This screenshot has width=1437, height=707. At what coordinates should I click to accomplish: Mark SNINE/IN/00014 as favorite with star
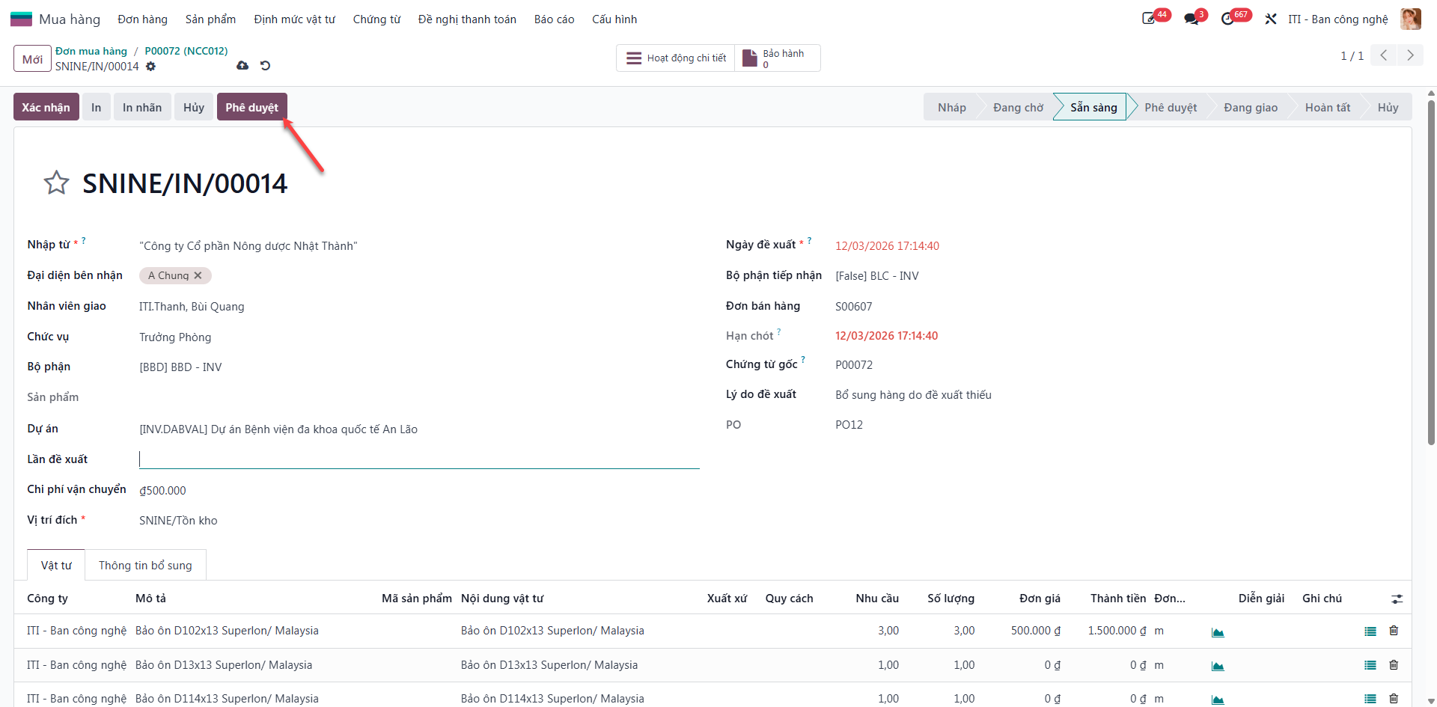pos(56,183)
